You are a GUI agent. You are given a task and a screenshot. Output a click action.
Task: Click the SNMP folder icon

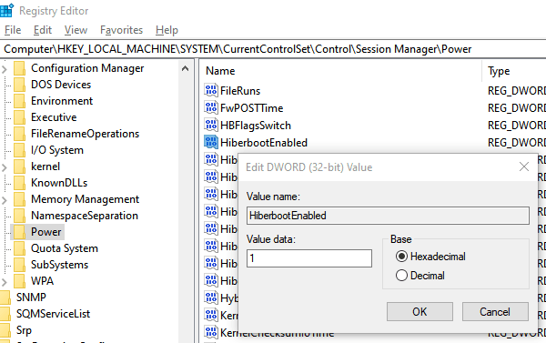pos(5,298)
